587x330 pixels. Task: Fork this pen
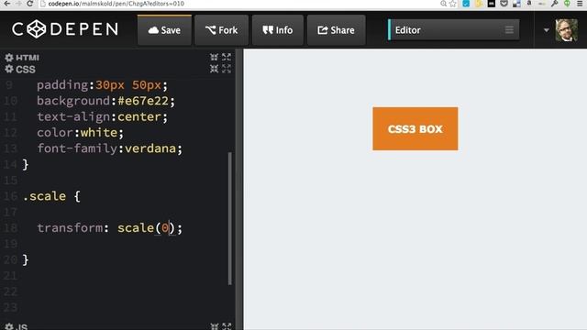pyautogui.click(x=221, y=30)
